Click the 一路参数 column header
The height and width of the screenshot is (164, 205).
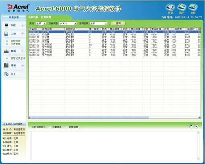(178, 29)
